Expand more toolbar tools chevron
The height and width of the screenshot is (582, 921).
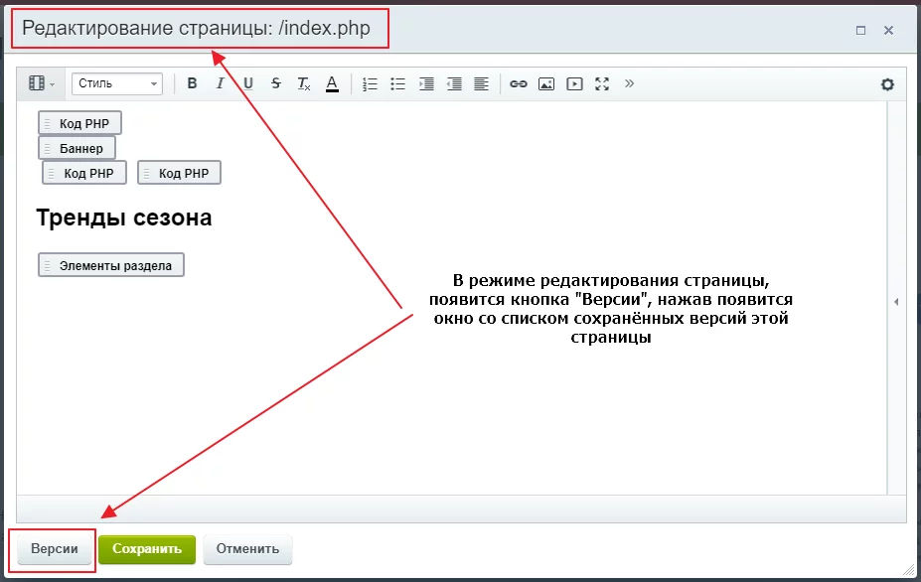629,83
